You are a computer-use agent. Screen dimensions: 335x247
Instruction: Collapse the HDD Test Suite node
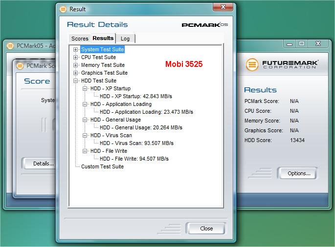click(x=75, y=81)
